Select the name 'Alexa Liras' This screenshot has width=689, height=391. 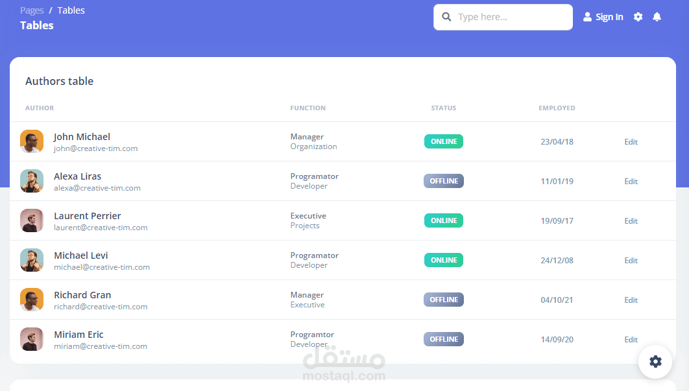pyautogui.click(x=78, y=176)
